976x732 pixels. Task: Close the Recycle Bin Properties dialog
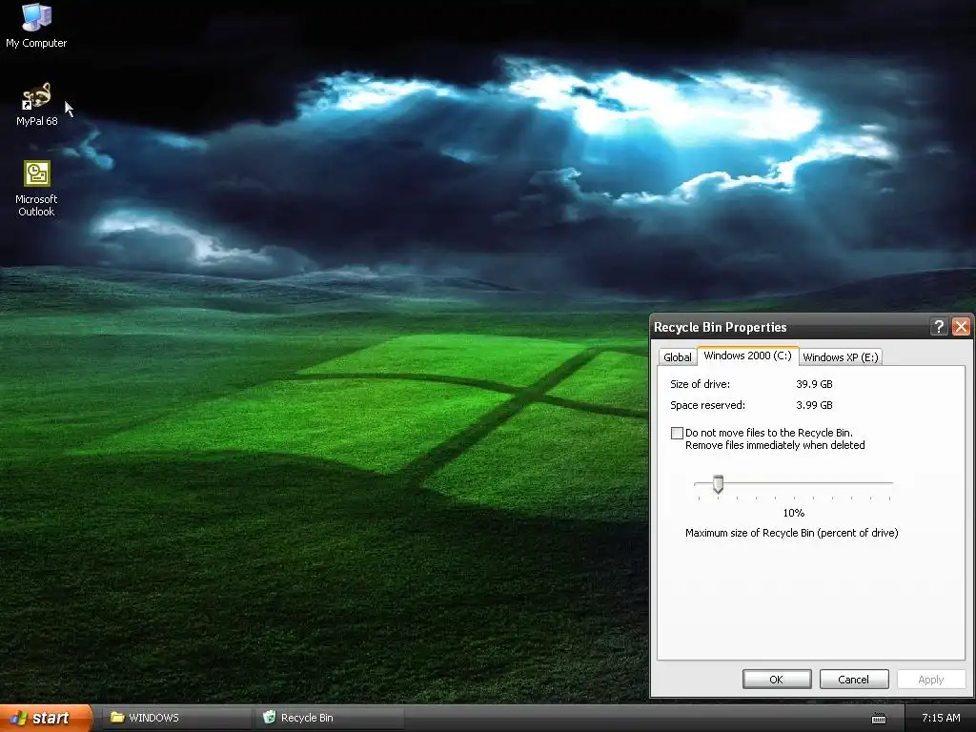click(961, 326)
